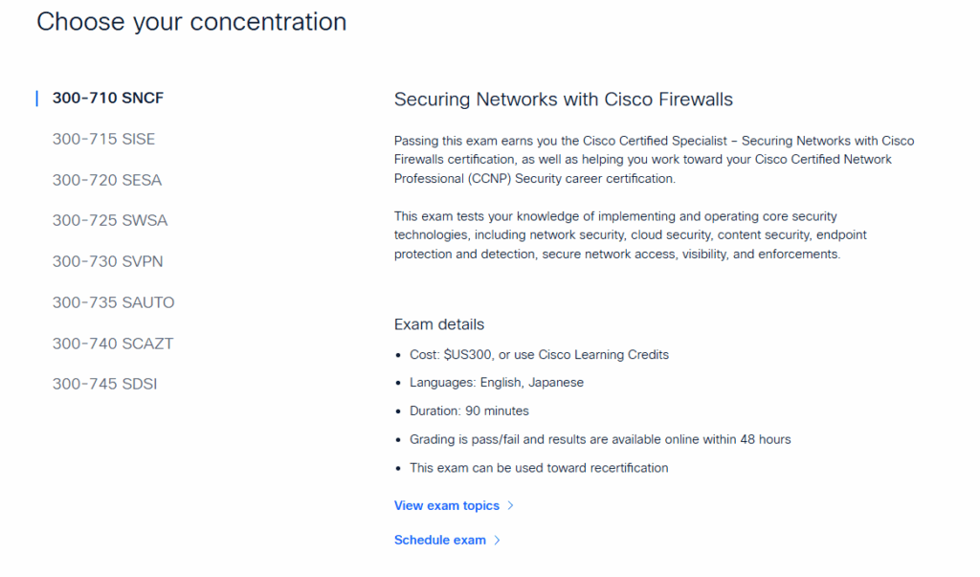The height and width of the screenshot is (577, 980).
Task: Click the Securing Networks with Cisco Firewalls title
Action: 563,100
